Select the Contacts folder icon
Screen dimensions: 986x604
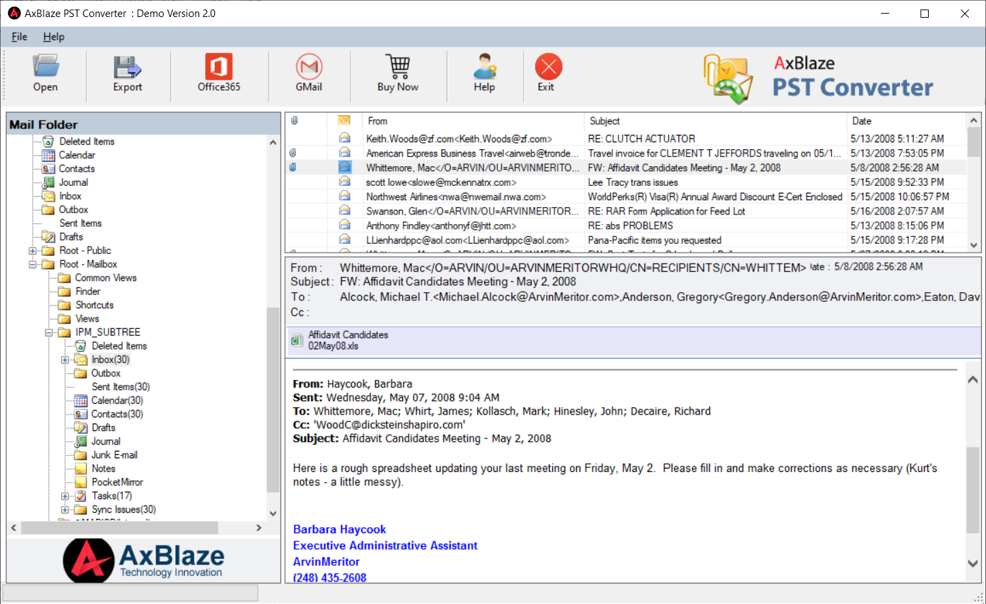pyautogui.click(x=48, y=169)
